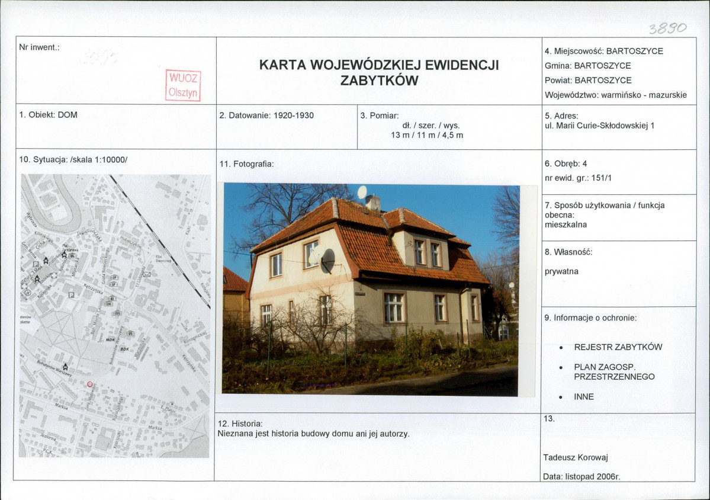Image resolution: width=710 pixels, height=500 pixels.
Task: Click the 'Nr inwent.:' label
Action: (39, 47)
